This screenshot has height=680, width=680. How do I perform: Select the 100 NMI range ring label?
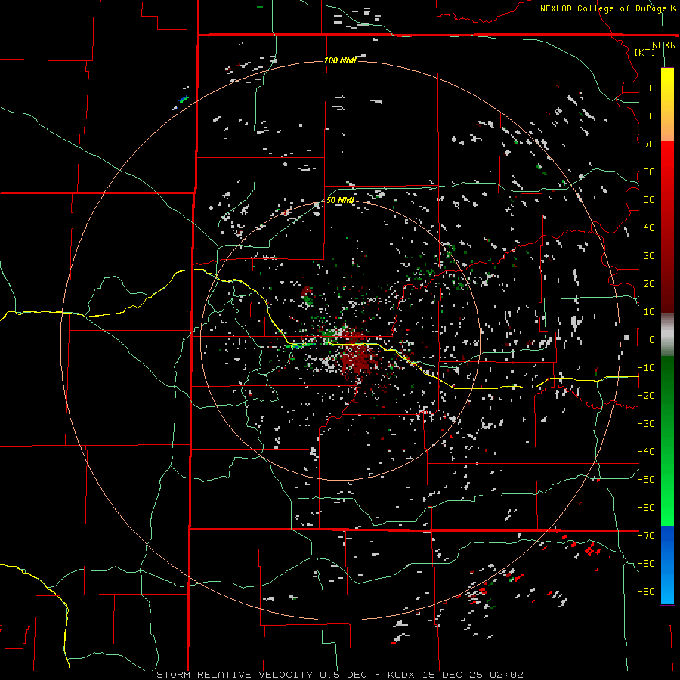point(340,60)
